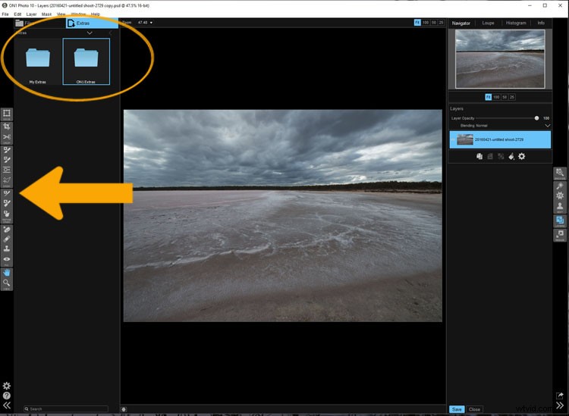Open layer settings gear icon
The height and width of the screenshot is (416, 569).
[x=521, y=157]
